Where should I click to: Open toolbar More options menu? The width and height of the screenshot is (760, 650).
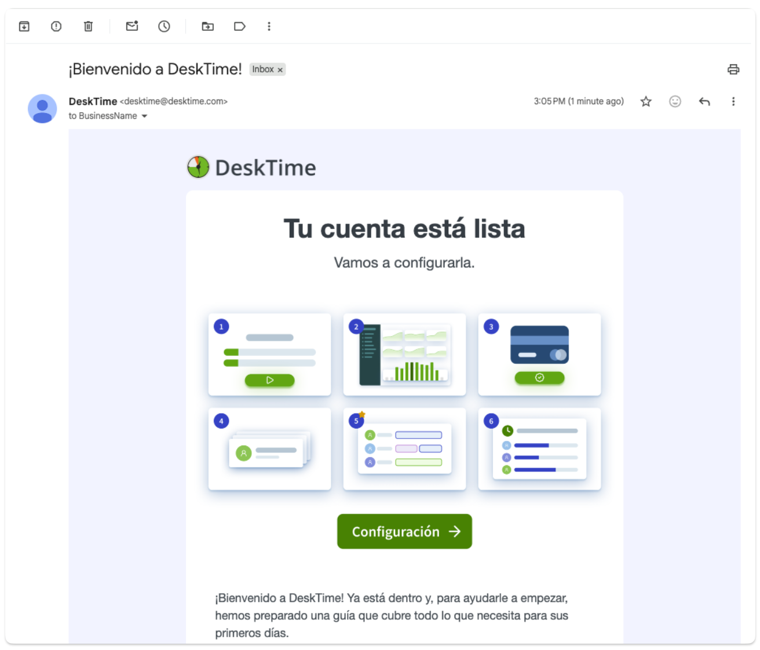click(x=269, y=26)
